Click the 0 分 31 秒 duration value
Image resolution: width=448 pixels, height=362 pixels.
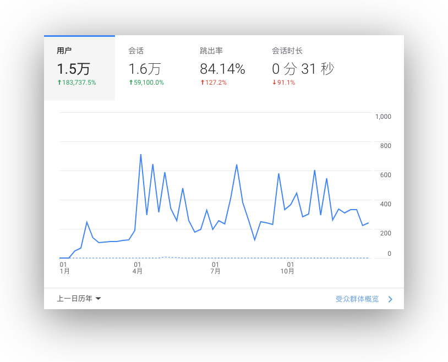(x=303, y=69)
